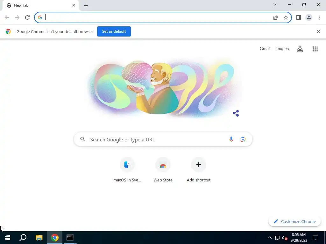Open the share this page icon
Image resolution: width=326 pixels, height=244 pixels.
(276, 17)
